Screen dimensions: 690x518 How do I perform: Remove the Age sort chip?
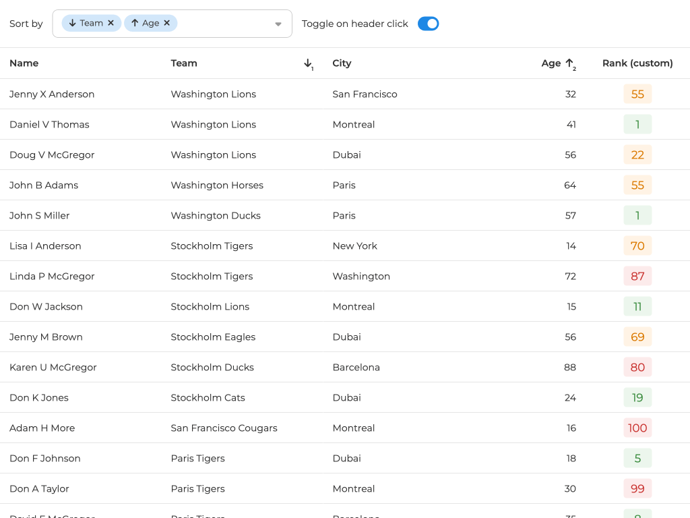tap(167, 24)
